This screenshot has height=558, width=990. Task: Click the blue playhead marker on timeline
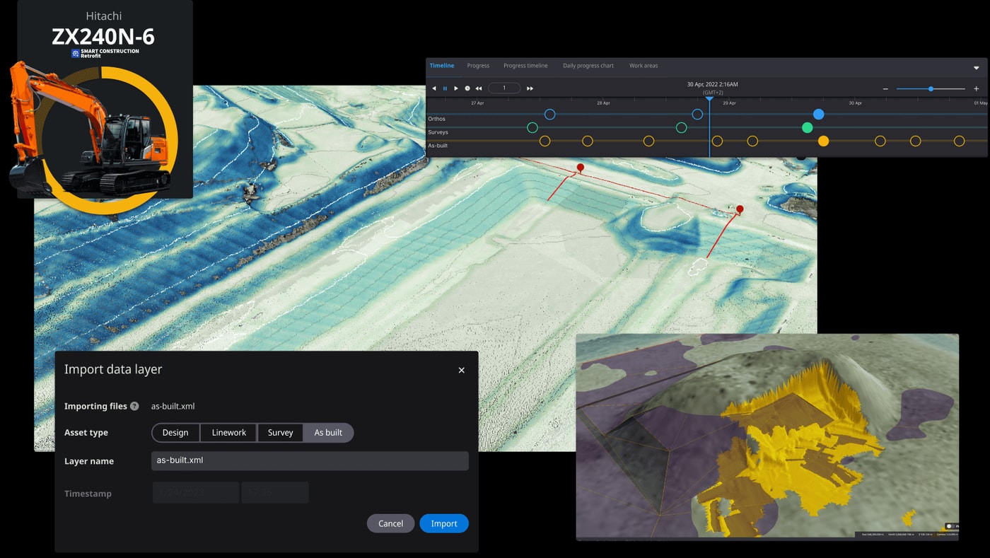pos(709,99)
